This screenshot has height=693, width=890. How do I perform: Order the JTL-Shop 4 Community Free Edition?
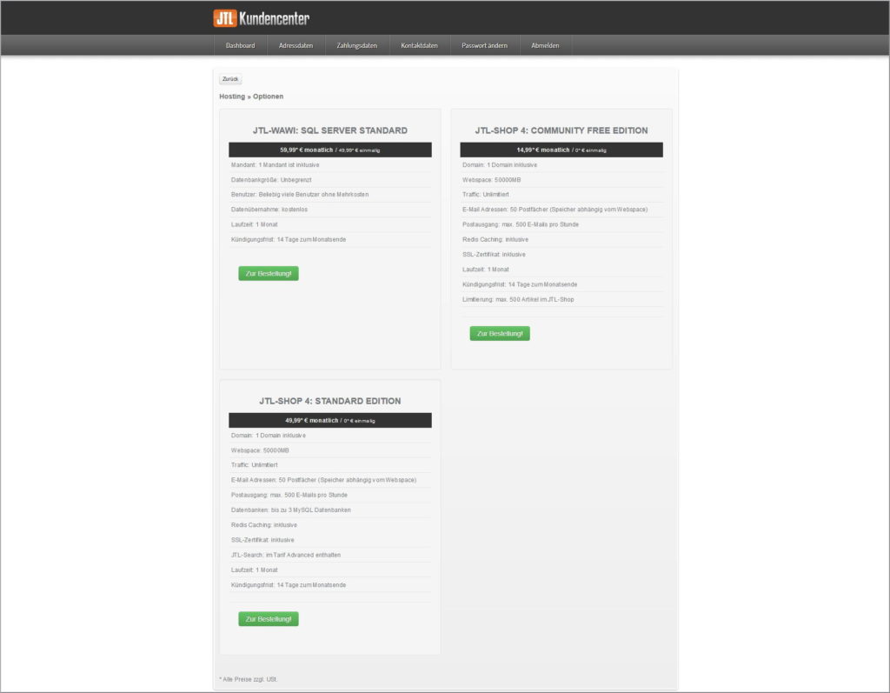(x=499, y=334)
